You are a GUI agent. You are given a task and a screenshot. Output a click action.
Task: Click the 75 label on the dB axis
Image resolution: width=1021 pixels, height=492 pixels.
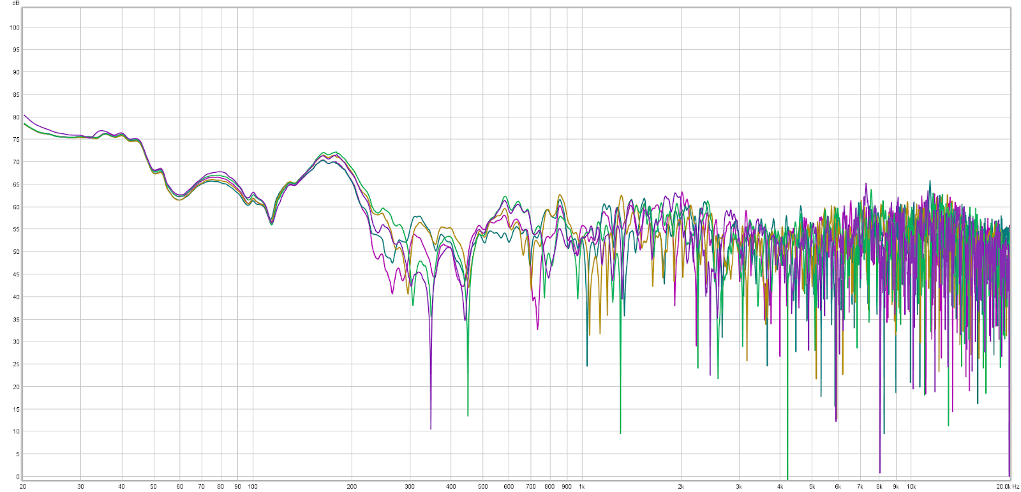[x=16, y=140]
